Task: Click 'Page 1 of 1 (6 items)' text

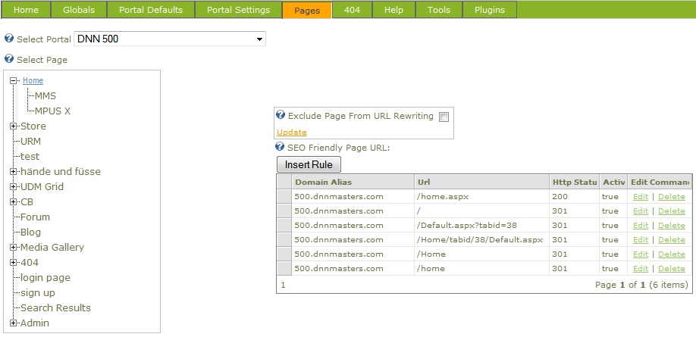Action: coord(641,285)
